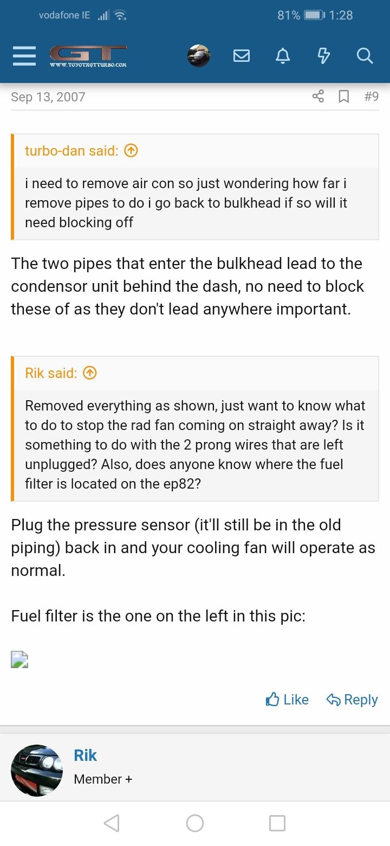
Task: Open the search magnifier icon
Action: 365,56
